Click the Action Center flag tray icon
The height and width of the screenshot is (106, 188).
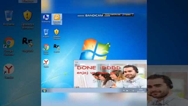pyautogui.click(x=124, y=90)
